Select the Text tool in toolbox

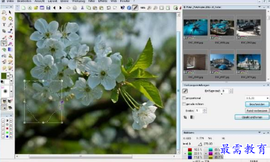[x=4, y=25]
